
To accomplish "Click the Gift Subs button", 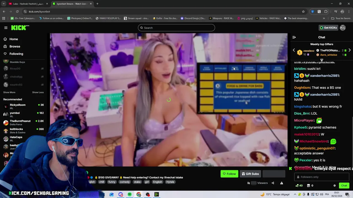I will point(250,174).
